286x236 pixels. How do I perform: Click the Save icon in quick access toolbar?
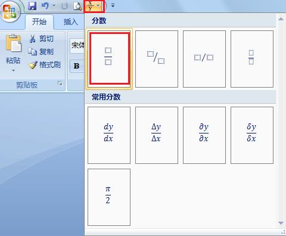pos(32,6)
